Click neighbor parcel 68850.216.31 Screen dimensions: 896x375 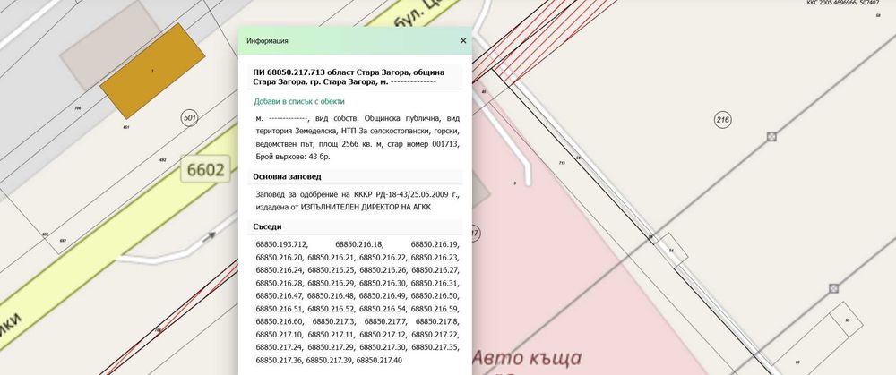pyautogui.click(x=435, y=283)
